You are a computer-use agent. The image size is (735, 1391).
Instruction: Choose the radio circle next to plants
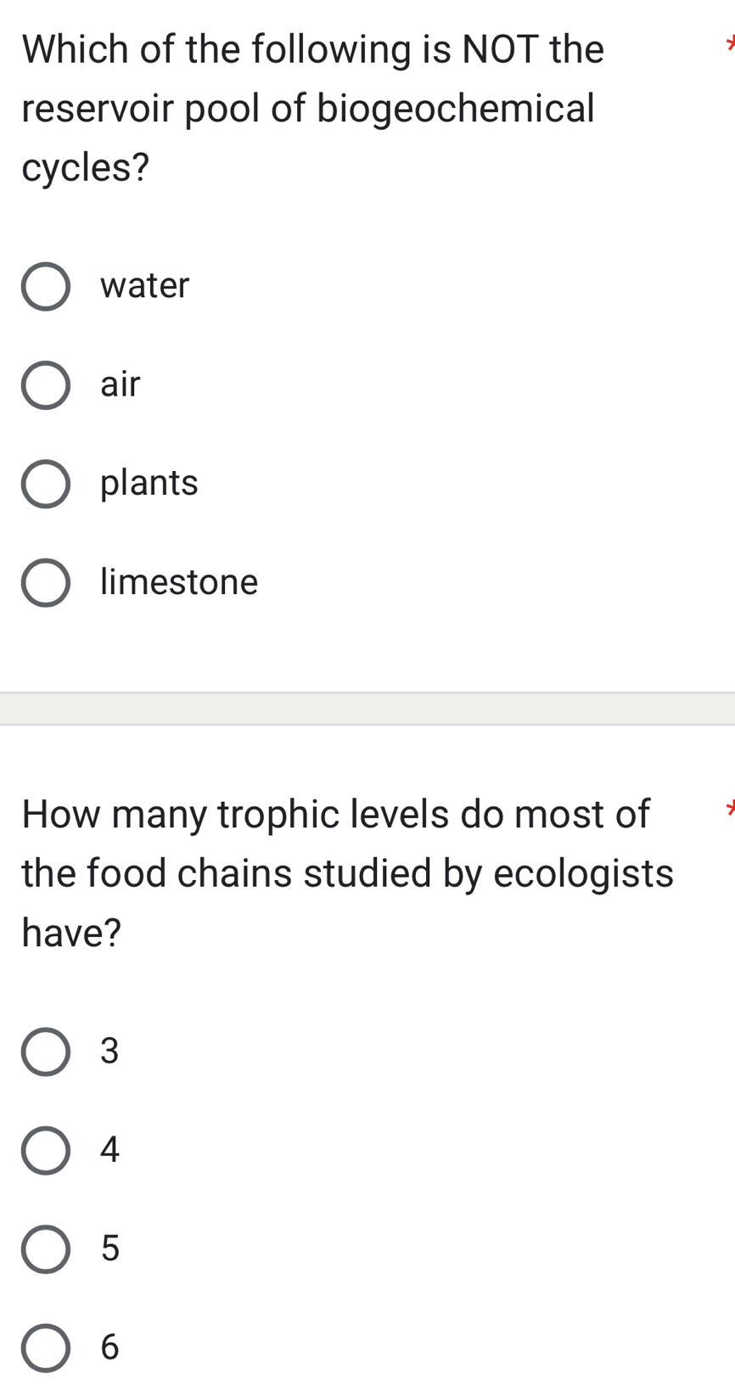point(45,485)
